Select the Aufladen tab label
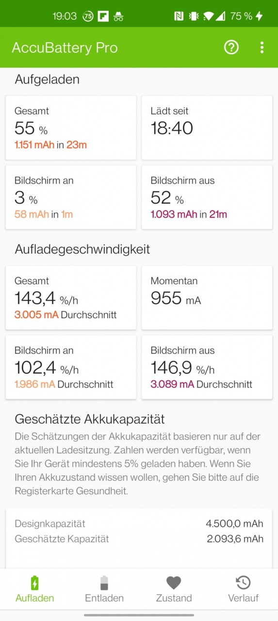Image resolution: width=278 pixels, height=621 pixels. (34, 598)
